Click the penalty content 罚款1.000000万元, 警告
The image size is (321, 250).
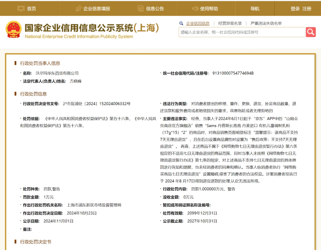[x=213, y=189]
